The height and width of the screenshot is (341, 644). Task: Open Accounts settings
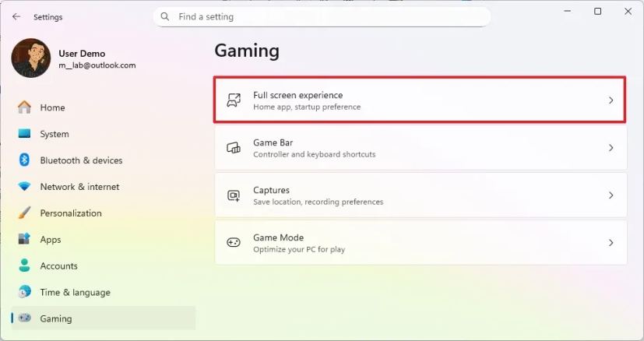pyautogui.click(x=104, y=265)
